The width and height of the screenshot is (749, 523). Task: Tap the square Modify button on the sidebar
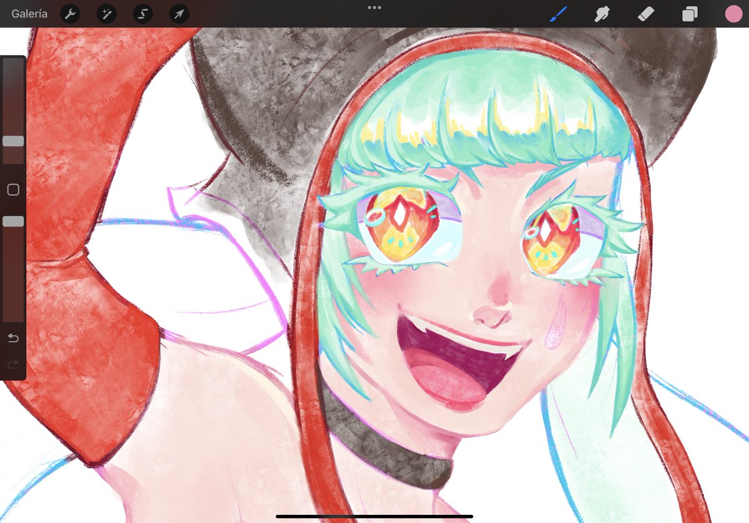[12, 189]
